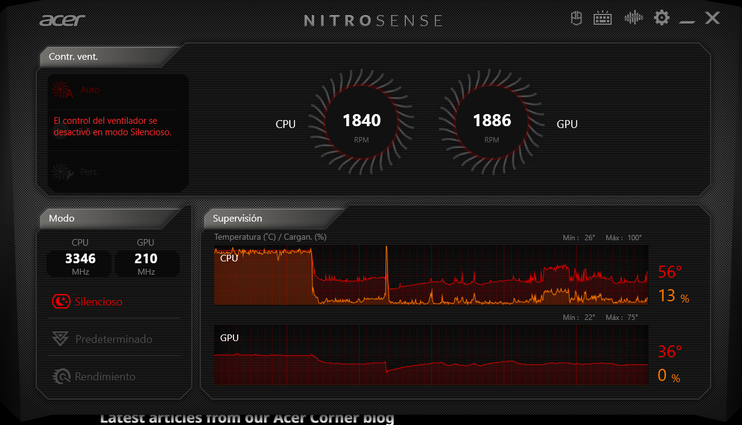Click the NITROSENSE title text
The image size is (742, 425).
pos(373,21)
